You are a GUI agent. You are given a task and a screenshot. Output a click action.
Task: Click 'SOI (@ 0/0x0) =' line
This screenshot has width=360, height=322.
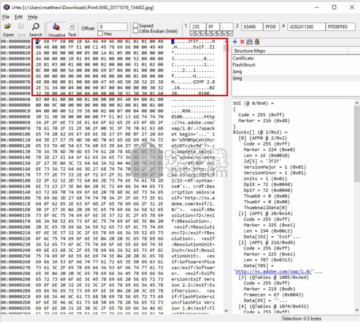(253, 103)
